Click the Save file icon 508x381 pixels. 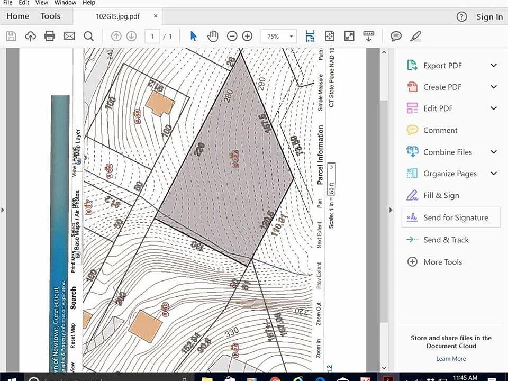pyautogui.click(x=11, y=37)
